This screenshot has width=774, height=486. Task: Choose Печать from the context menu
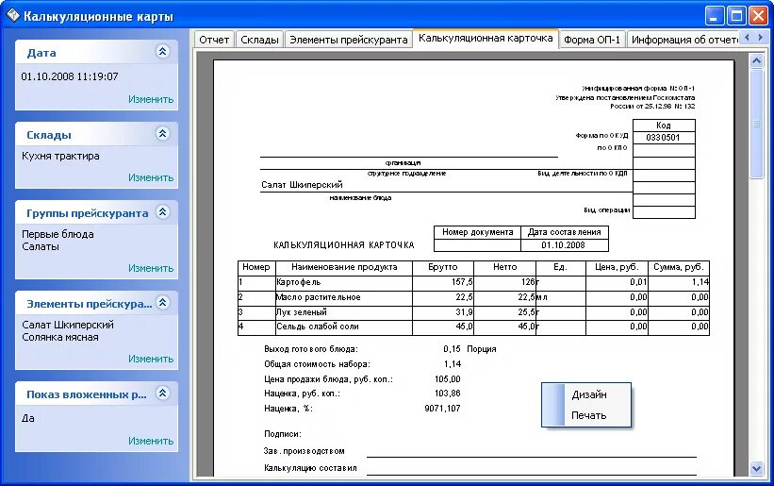coord(588,415)
